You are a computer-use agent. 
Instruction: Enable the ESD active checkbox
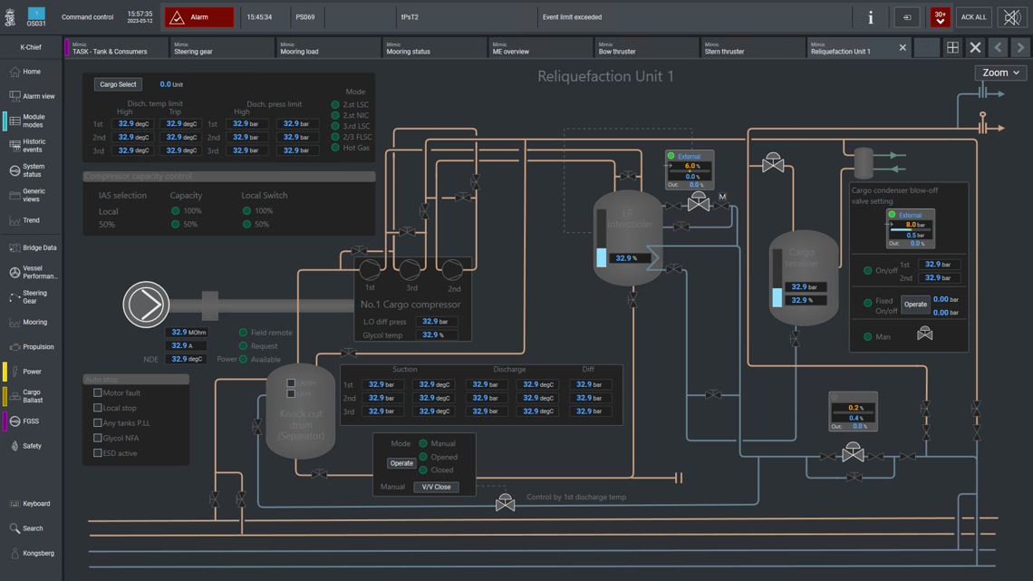tap(98, 453)
